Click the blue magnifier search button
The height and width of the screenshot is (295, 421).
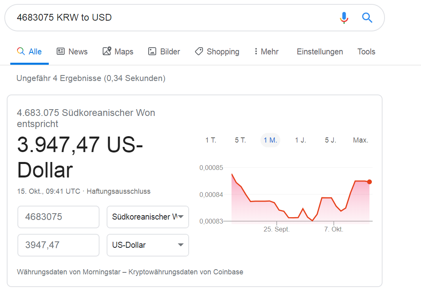click(x=367, y=18)
